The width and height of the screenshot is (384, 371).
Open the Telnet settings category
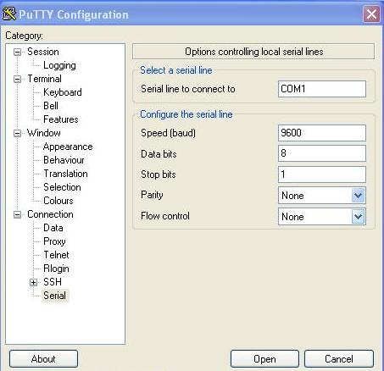pos(56,255)
